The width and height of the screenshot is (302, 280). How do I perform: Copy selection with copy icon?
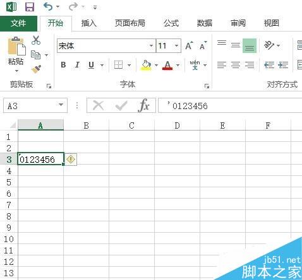point(35,55)
